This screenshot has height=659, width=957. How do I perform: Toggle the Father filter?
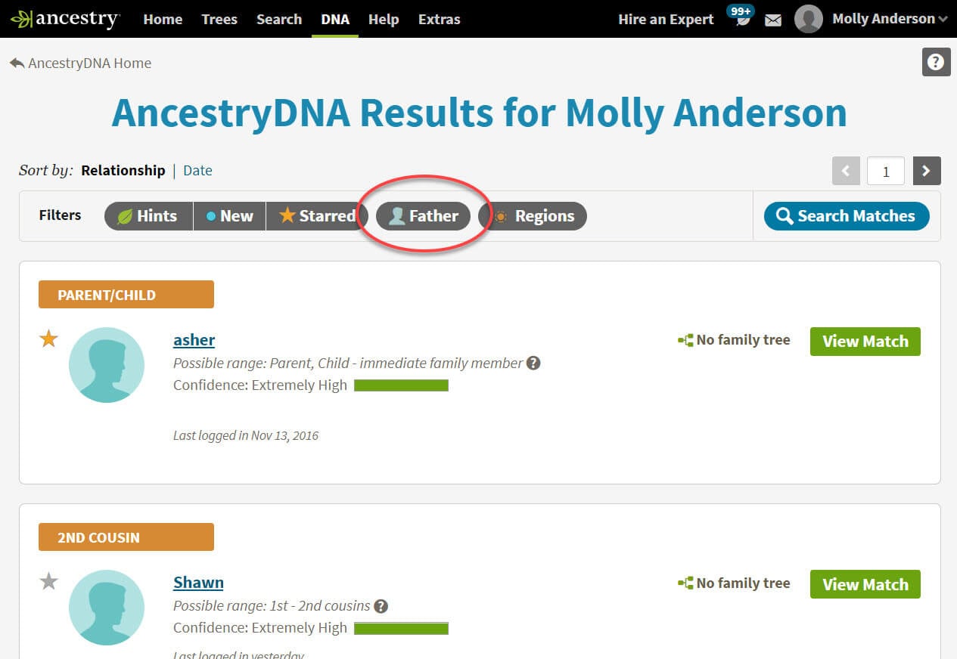click(424, 215)
